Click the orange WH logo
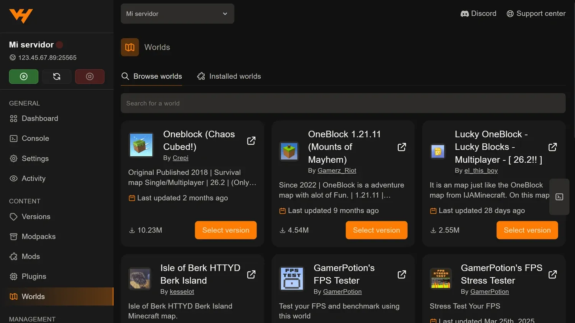This screenshot has height=323, width=575. (21, 16)
